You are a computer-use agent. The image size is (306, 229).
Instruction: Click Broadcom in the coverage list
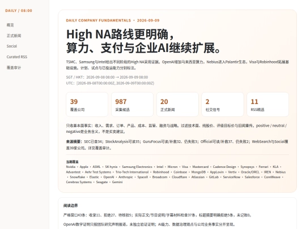[160, 177]
